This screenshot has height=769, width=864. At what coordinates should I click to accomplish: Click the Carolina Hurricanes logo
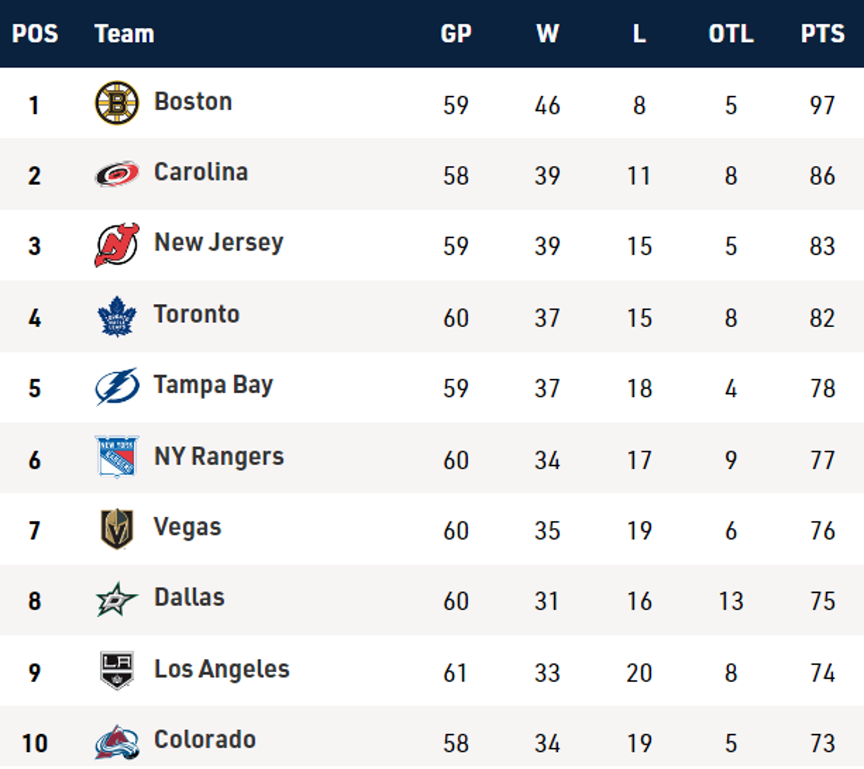[117, 174]
